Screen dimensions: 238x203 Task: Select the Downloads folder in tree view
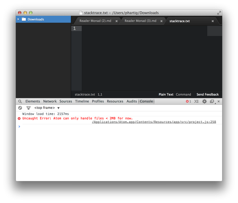(x=43, y=19)
